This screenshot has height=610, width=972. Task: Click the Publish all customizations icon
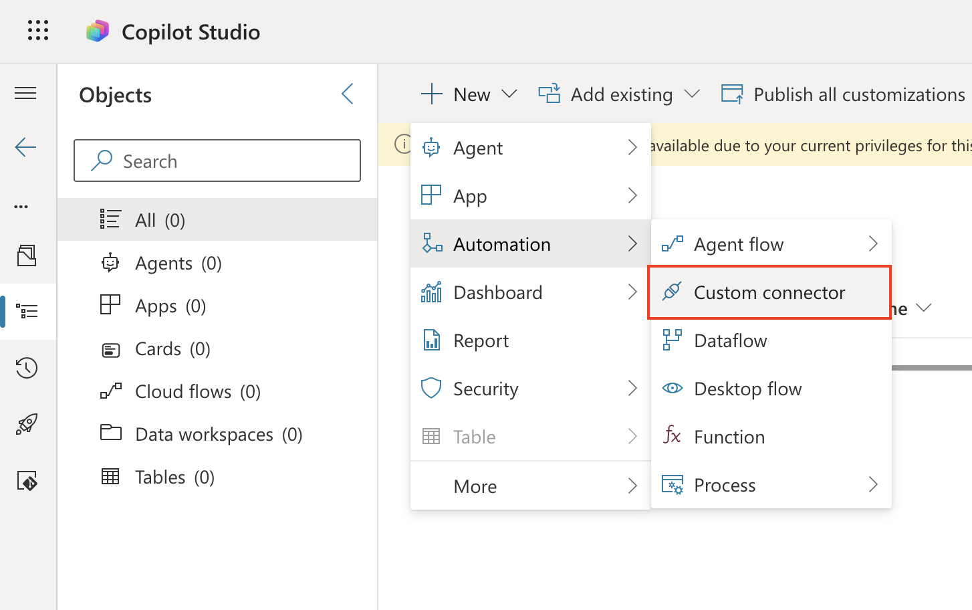click(732, 94)
